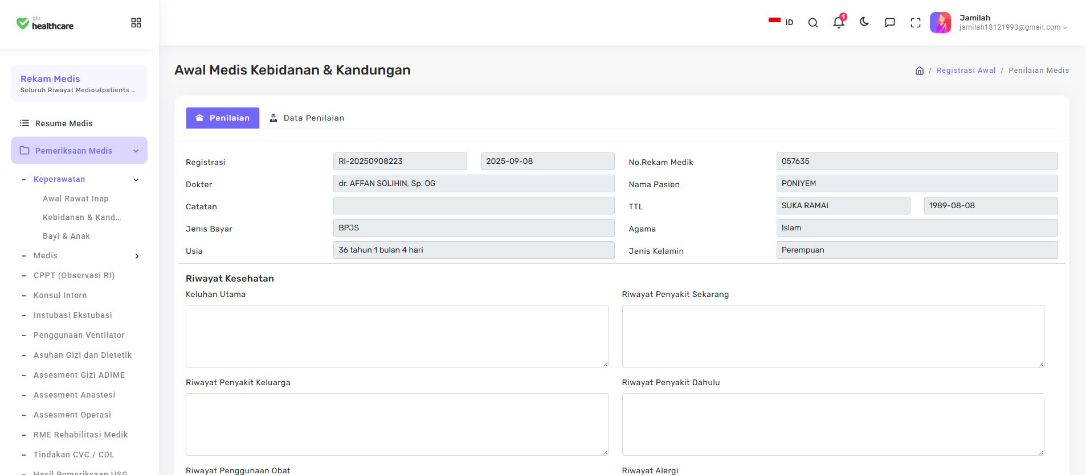Open Penggunaan Ventilator

pos(79,335)
